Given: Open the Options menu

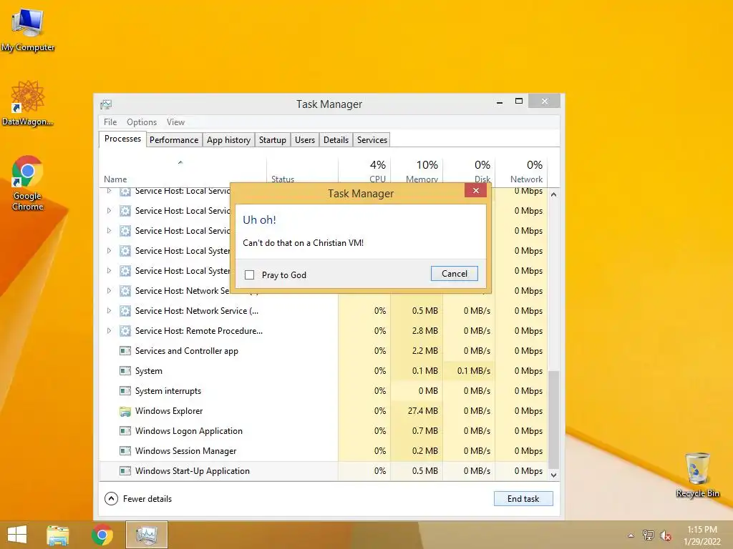Looking at the screenshot, I should pos(142,122).
